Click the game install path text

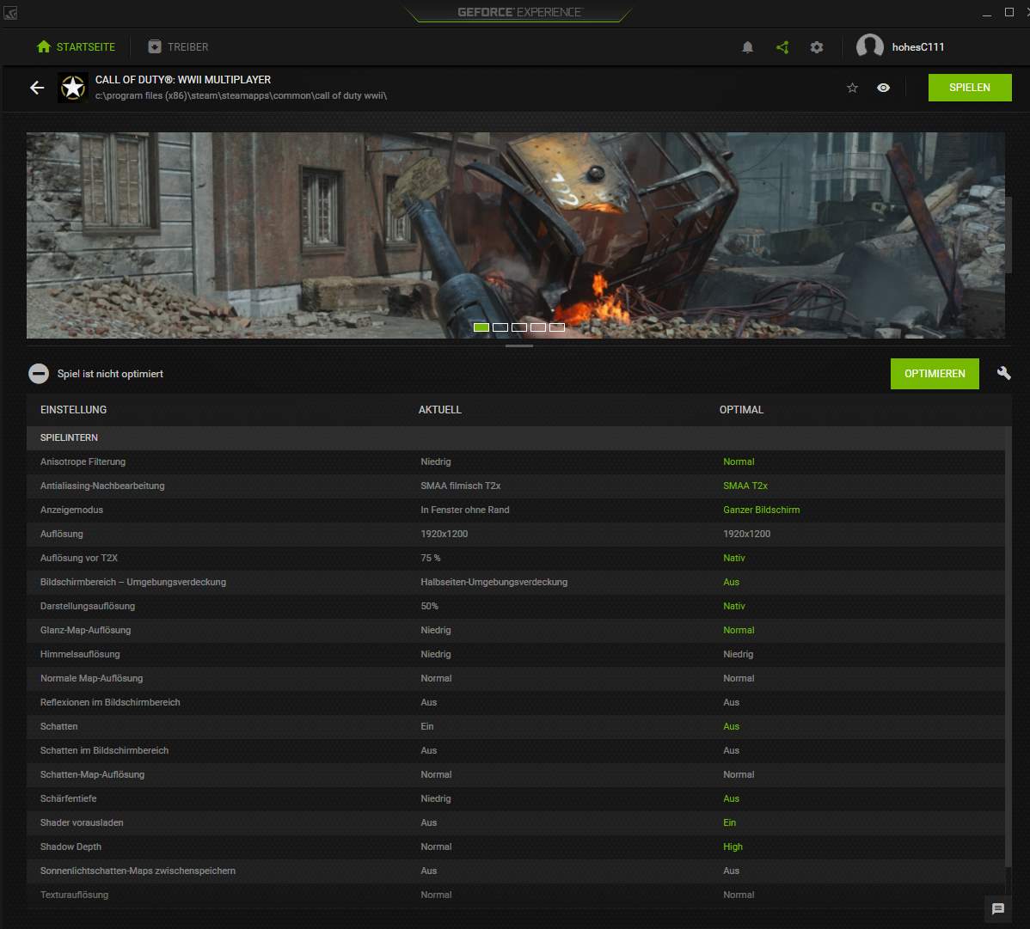point(241,96)
